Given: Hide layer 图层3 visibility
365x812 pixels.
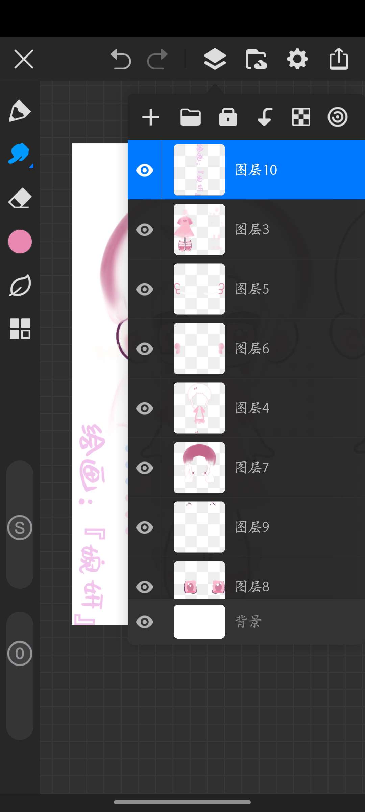Looking at the screenshot, I should [145, 230].
